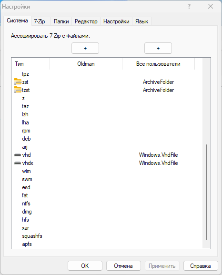This screenshot has width=222, height=275.
Task: Select the zst file type label
Action: [x=25, y=82]
